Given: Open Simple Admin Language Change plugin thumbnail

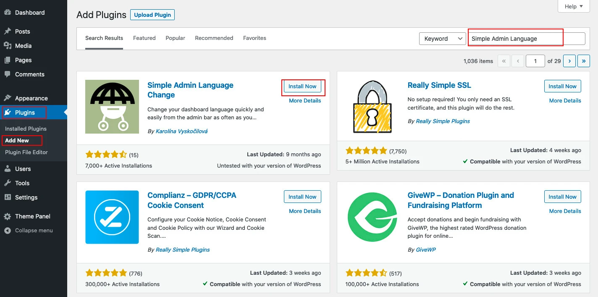Looking at the screenshot, I should click(112, 107).
